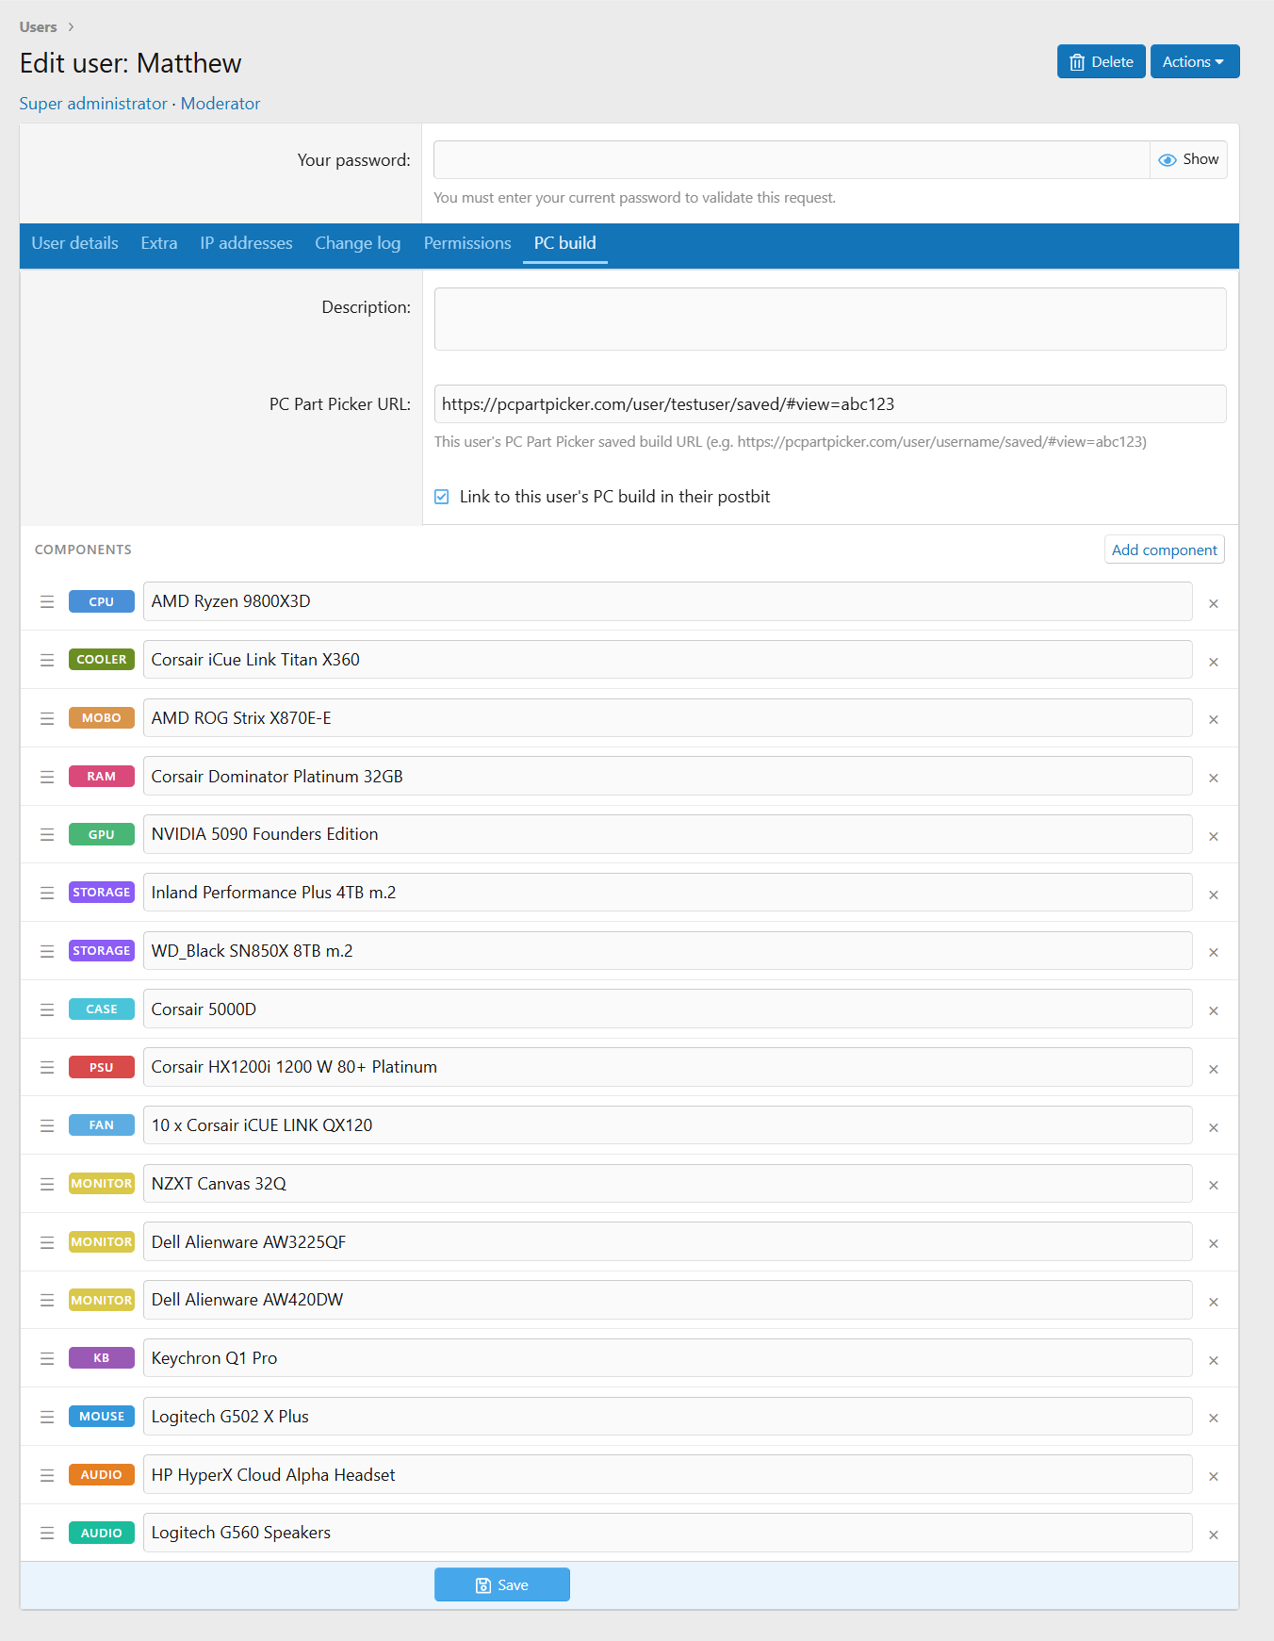Screen dimensions: 1274x1641
Task: Uncheck Link to PC build in postbit
Action: pyautogui.click(x=442, y=497)
